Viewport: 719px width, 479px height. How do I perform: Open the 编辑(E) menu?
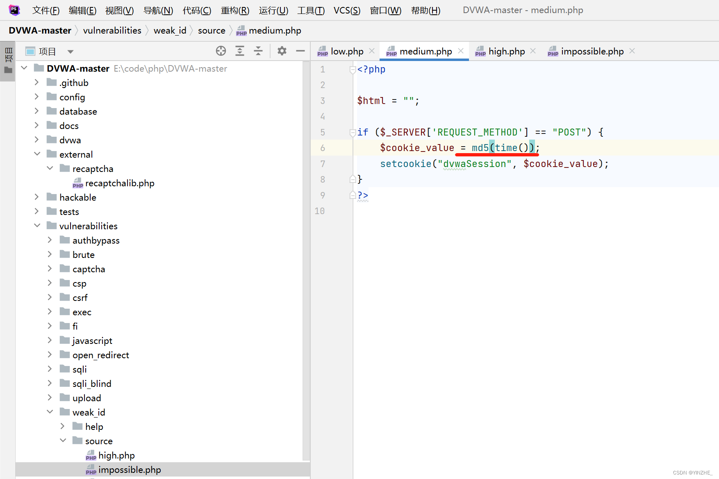tap(82, 10)
